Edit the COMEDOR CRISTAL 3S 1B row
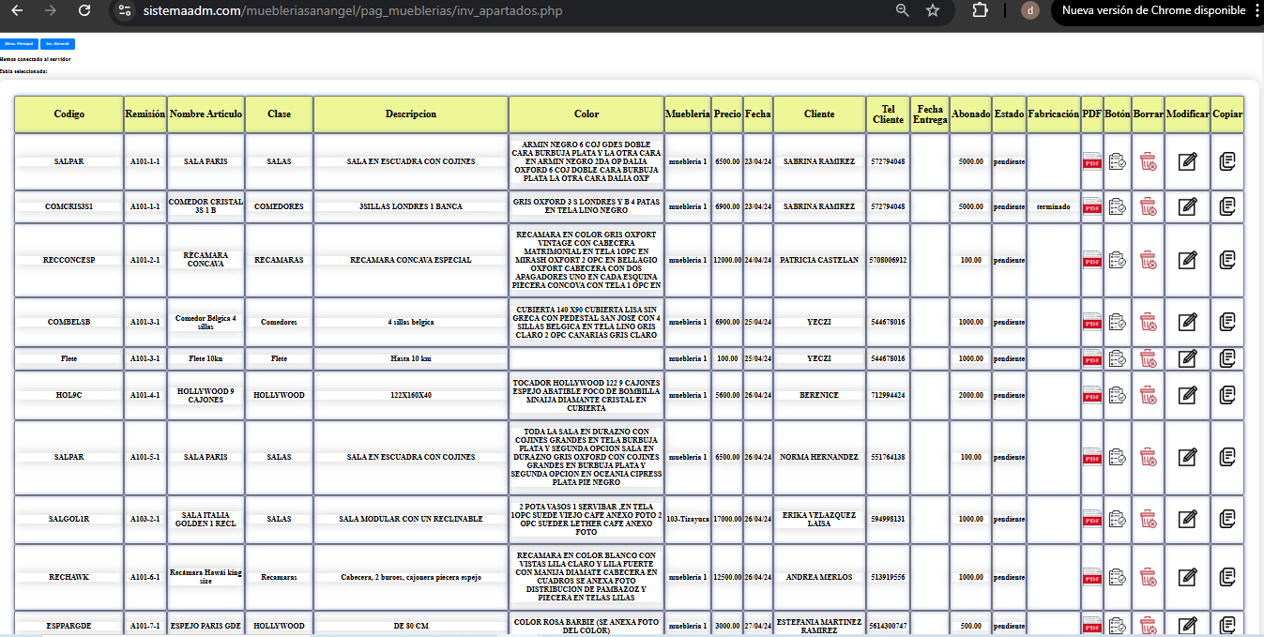 coord(1187,206)
